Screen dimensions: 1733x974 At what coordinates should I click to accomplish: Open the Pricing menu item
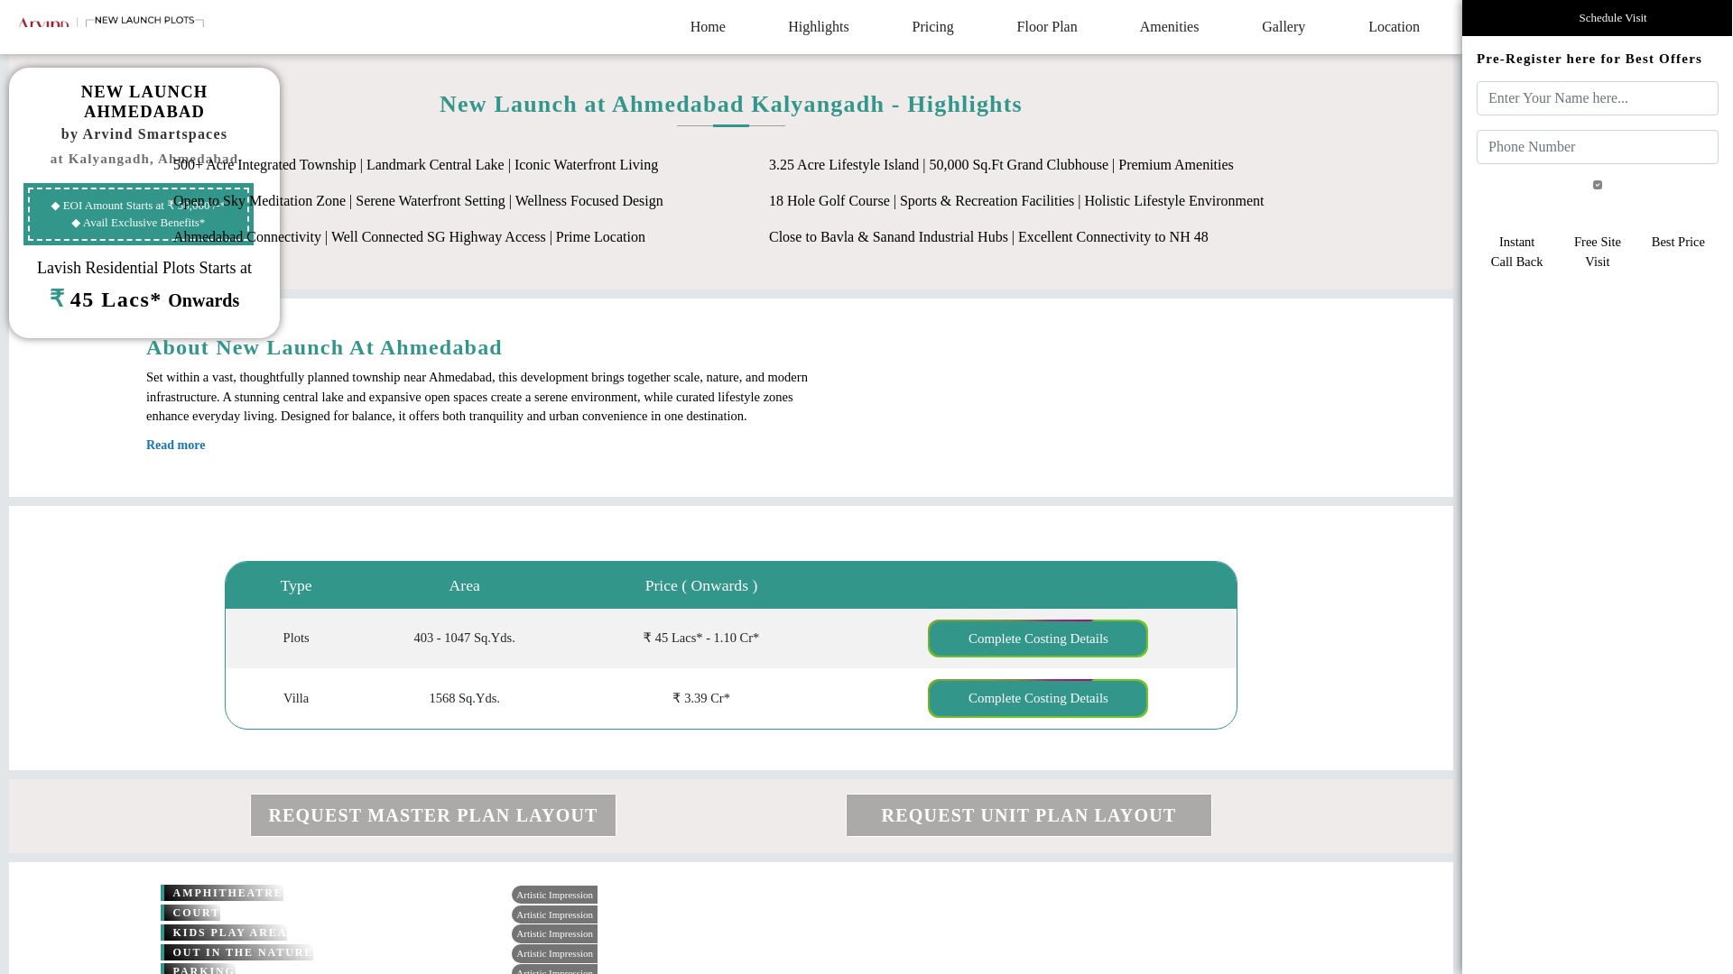coord(932,27)
